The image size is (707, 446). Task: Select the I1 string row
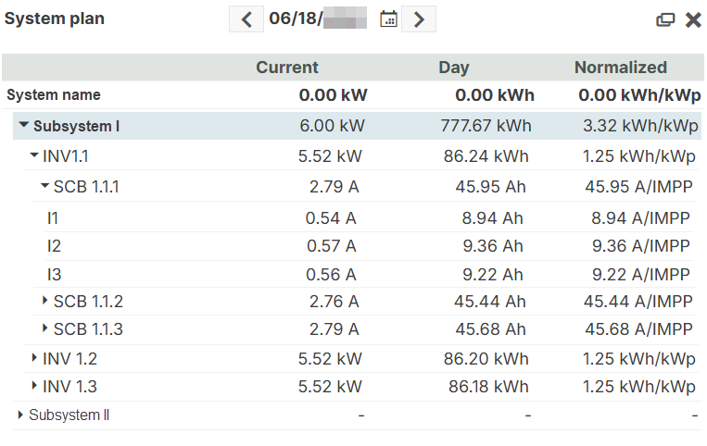tap(53, 218)
